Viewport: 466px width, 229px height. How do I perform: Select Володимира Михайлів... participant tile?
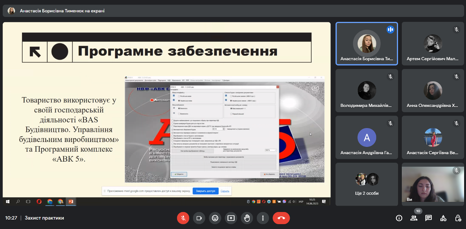point(367,91)
